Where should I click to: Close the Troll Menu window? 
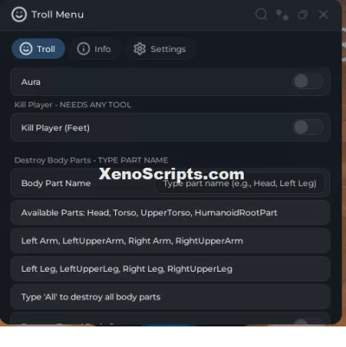click(x=324, y=15)
